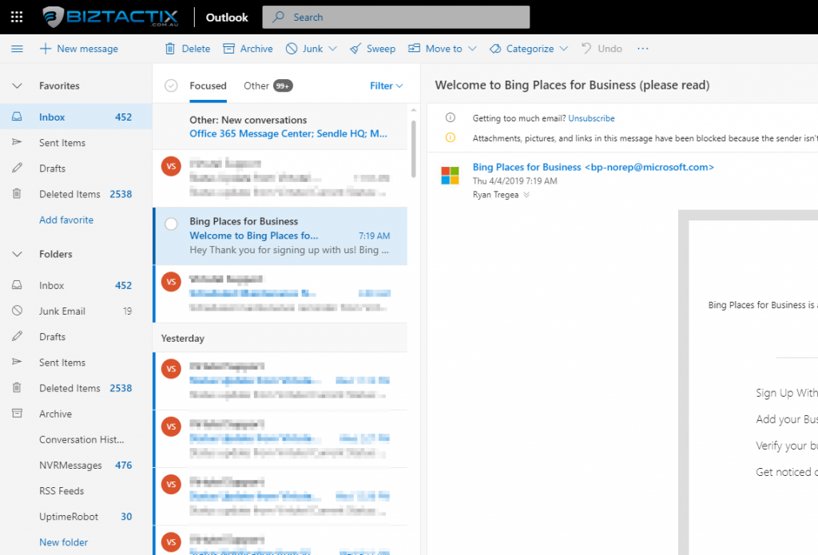Open Conversation History folder
This screenshot has width=818, height=555.
76,440
